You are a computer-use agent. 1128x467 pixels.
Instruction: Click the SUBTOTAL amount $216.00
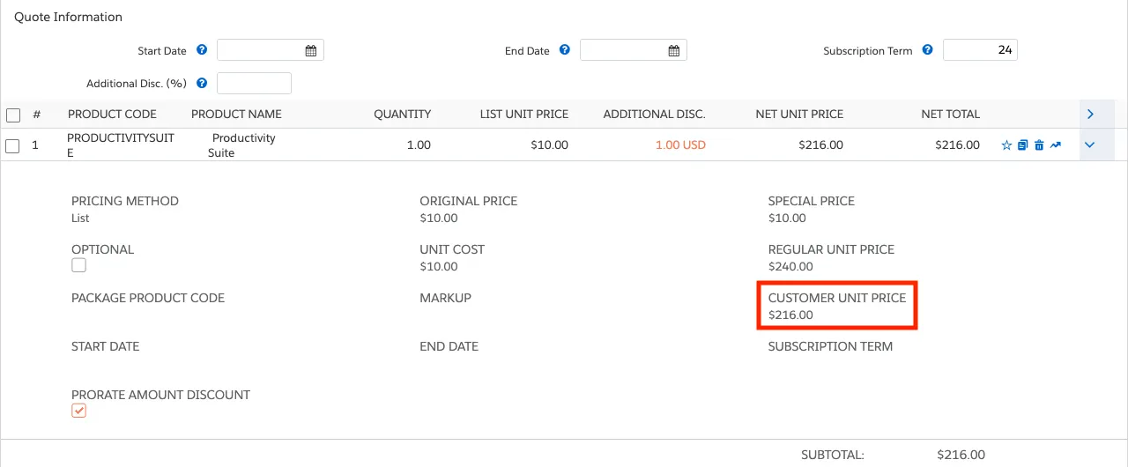961,455
